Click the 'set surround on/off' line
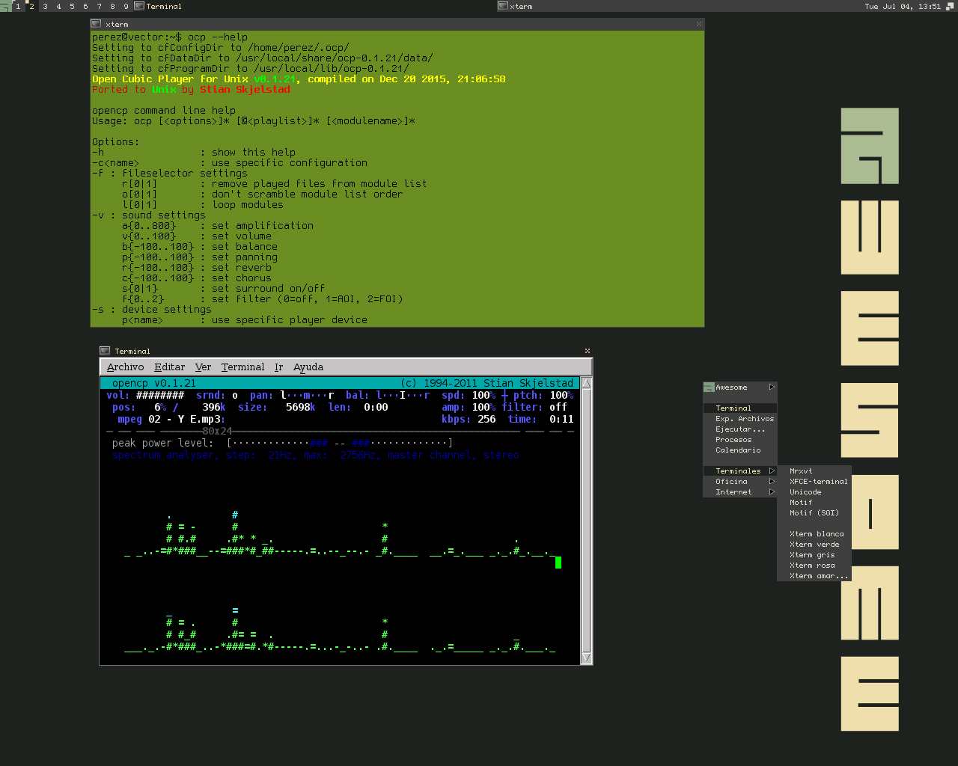958x766 pixels. click(x=268, y=288)
